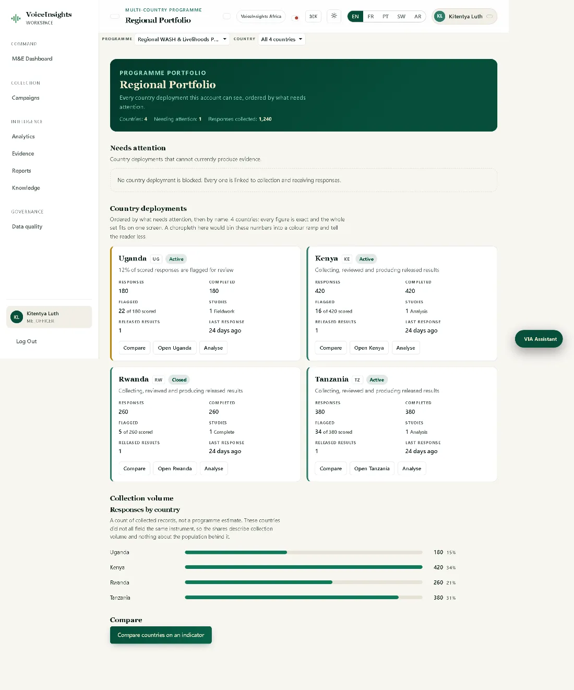Image resolution: width=574 pixels, height=690 pixels.
Task: Click Compare on the Tanzania card
Action: click(331, 469)
